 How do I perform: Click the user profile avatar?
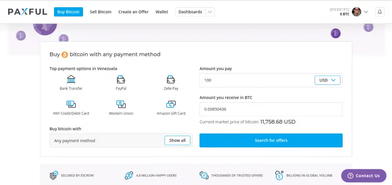pos(356,12)
